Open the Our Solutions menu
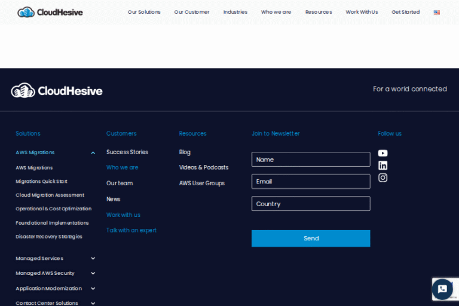This screenshot has width=459, height=306. tap(144, 12)
